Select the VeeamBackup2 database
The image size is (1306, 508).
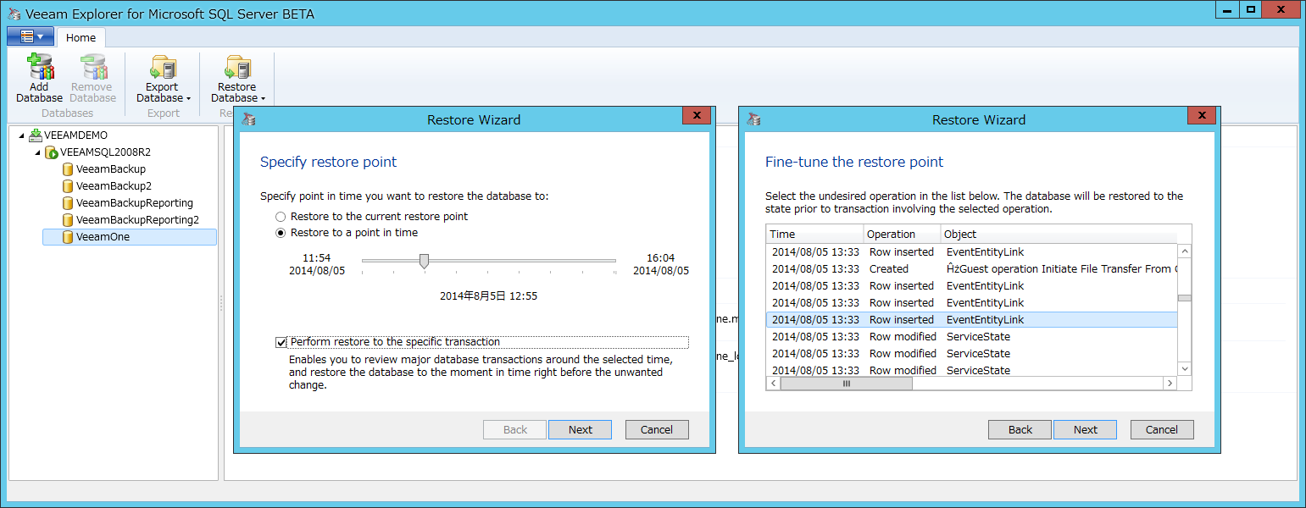coord(114,186)
